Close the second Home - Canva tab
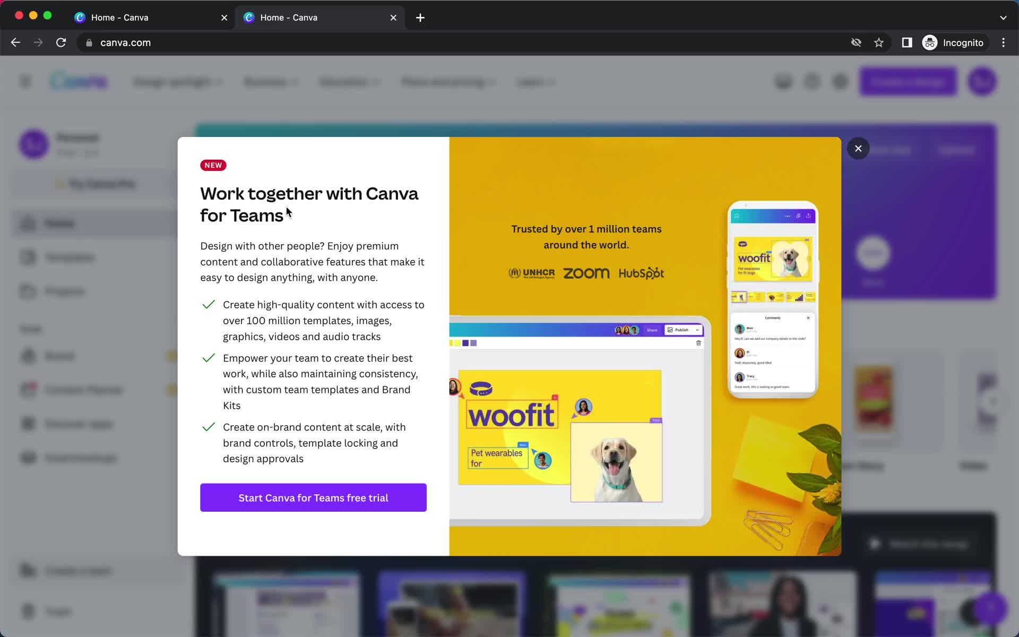 393,18
